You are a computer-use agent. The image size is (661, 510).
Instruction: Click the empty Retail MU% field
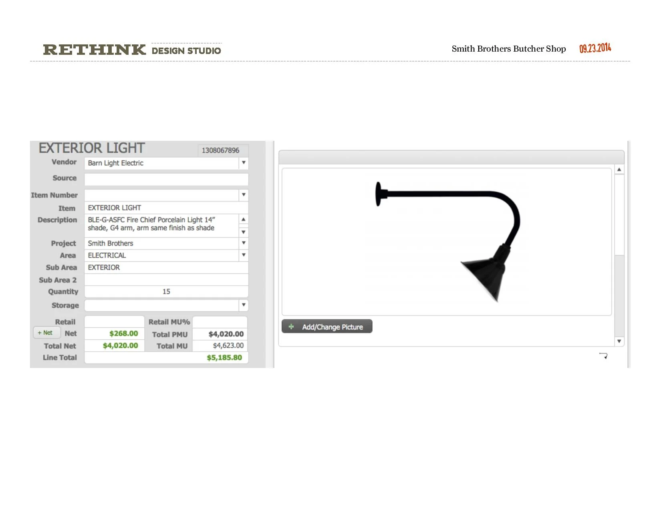click(220, 322)
